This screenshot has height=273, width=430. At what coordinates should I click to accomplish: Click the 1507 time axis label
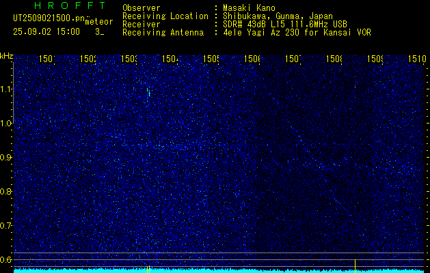point(293,59)
